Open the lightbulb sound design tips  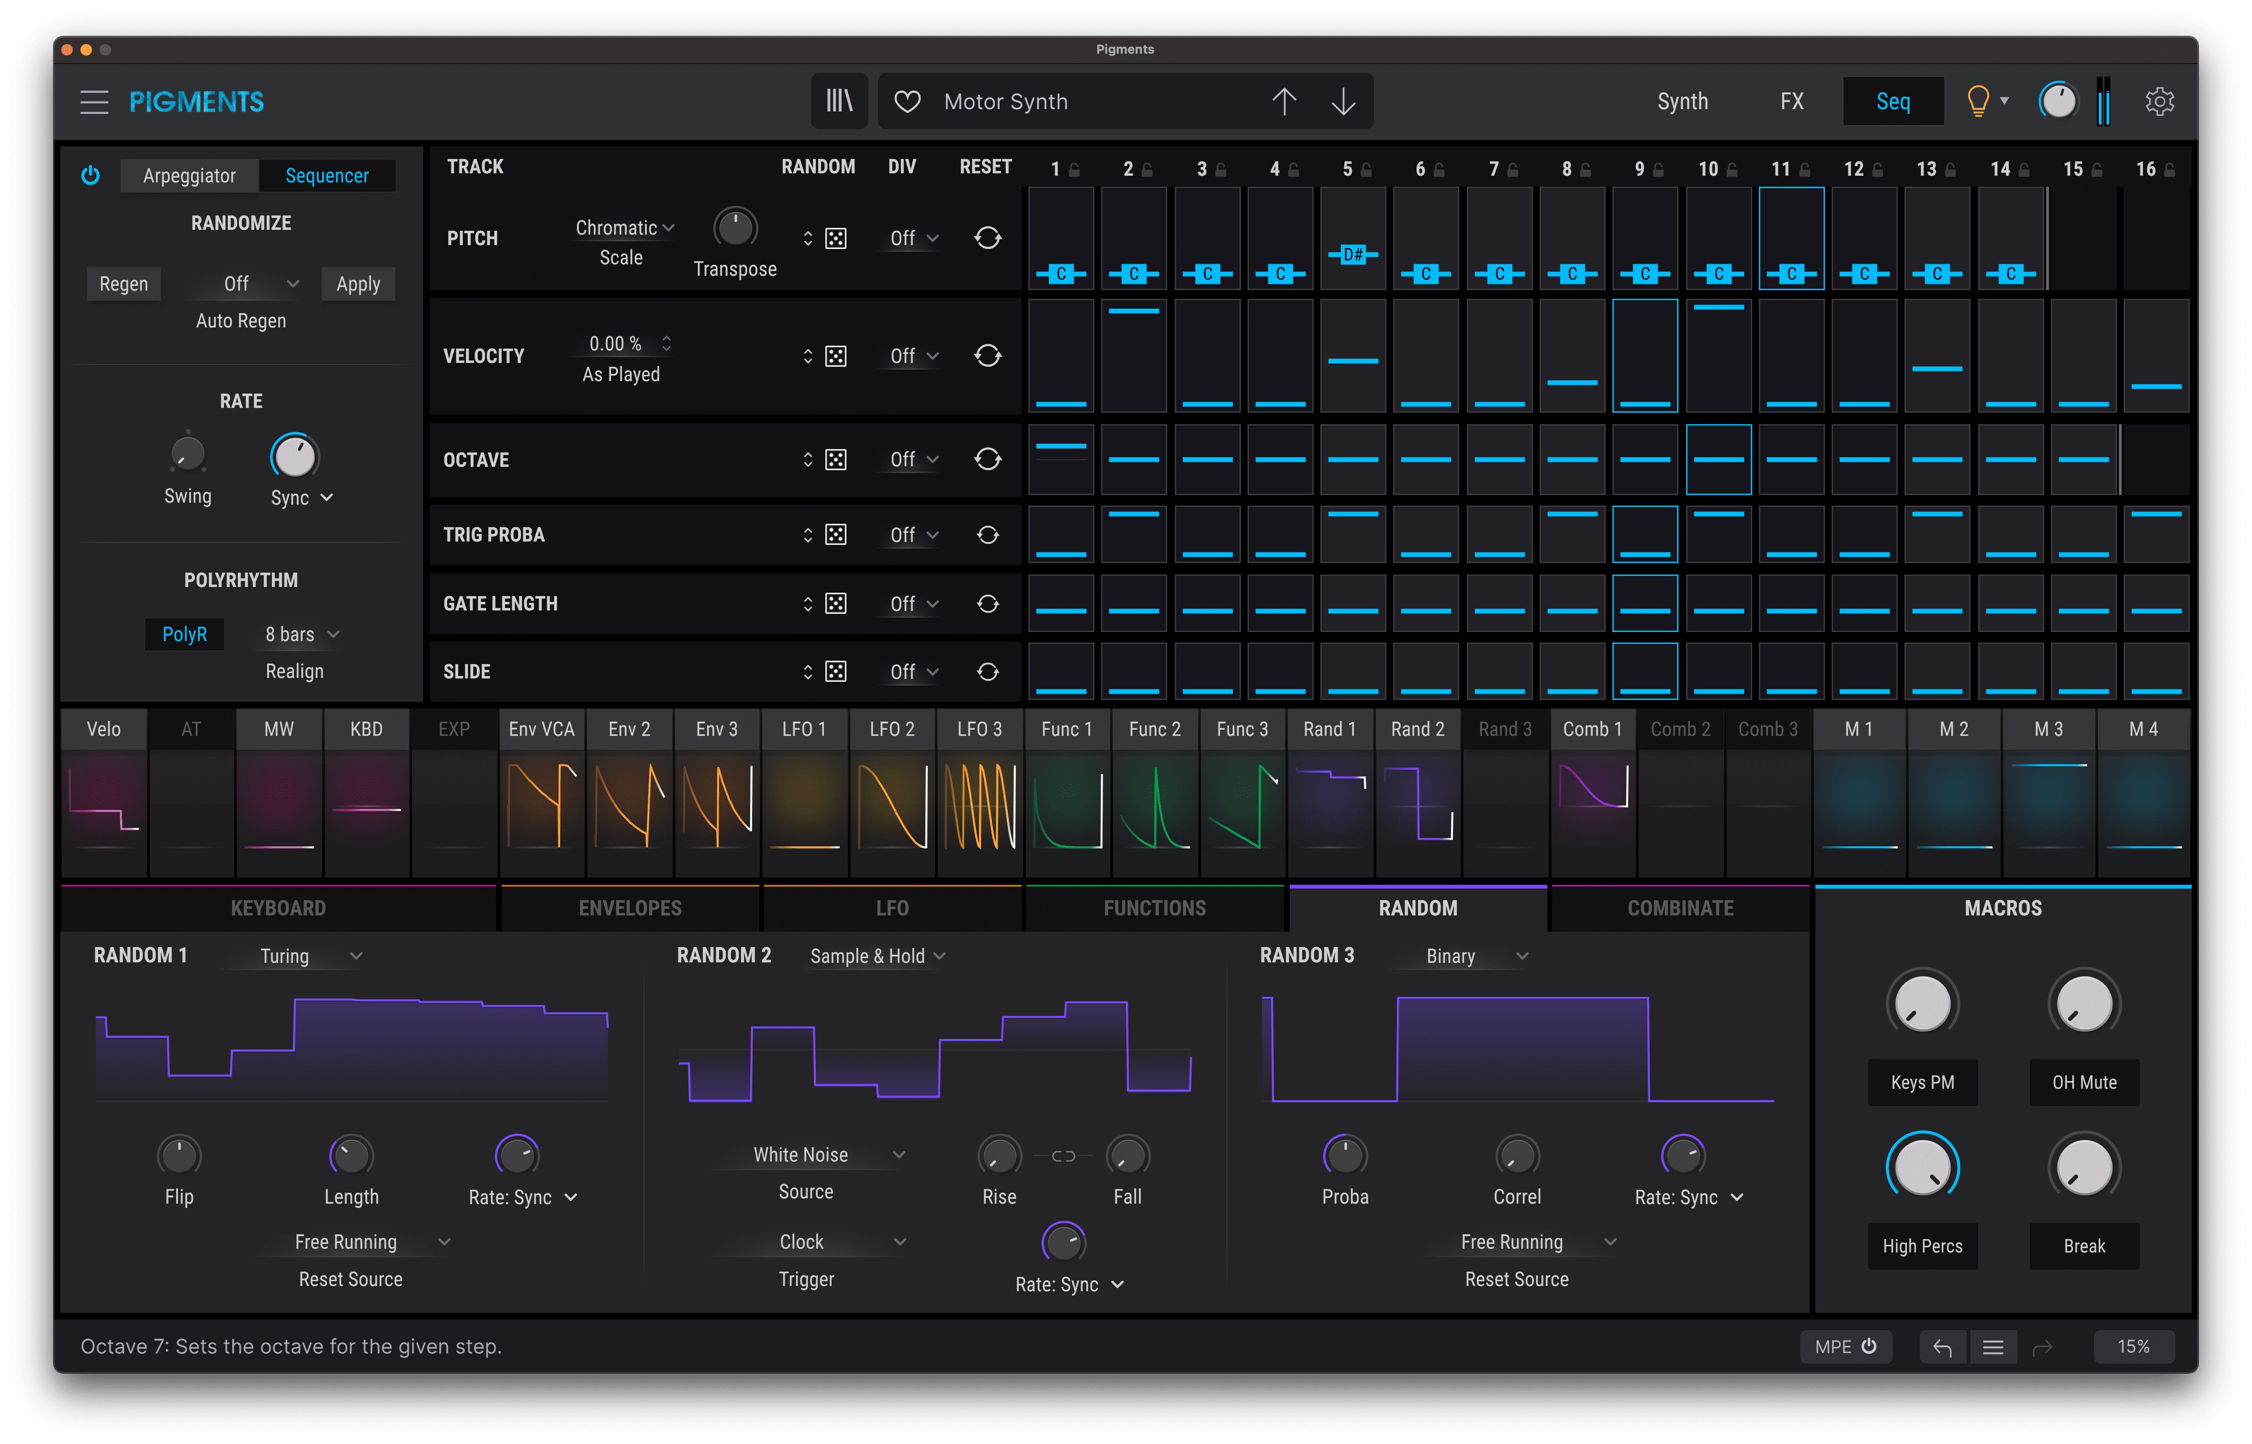(1977, 101)
